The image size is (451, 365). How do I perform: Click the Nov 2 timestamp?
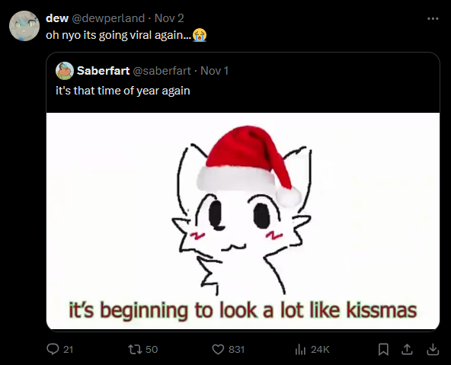point(169,18)
